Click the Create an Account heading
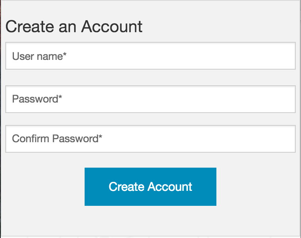The width and height of the screenshot is (301, 238). [74, 26]
